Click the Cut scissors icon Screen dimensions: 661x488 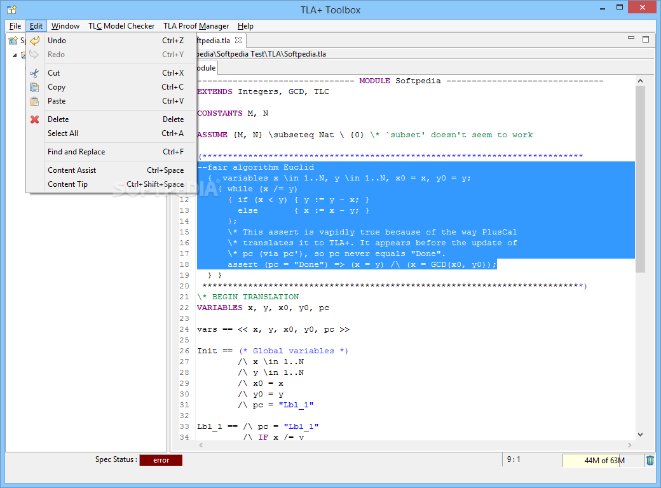tap(34, 73)
